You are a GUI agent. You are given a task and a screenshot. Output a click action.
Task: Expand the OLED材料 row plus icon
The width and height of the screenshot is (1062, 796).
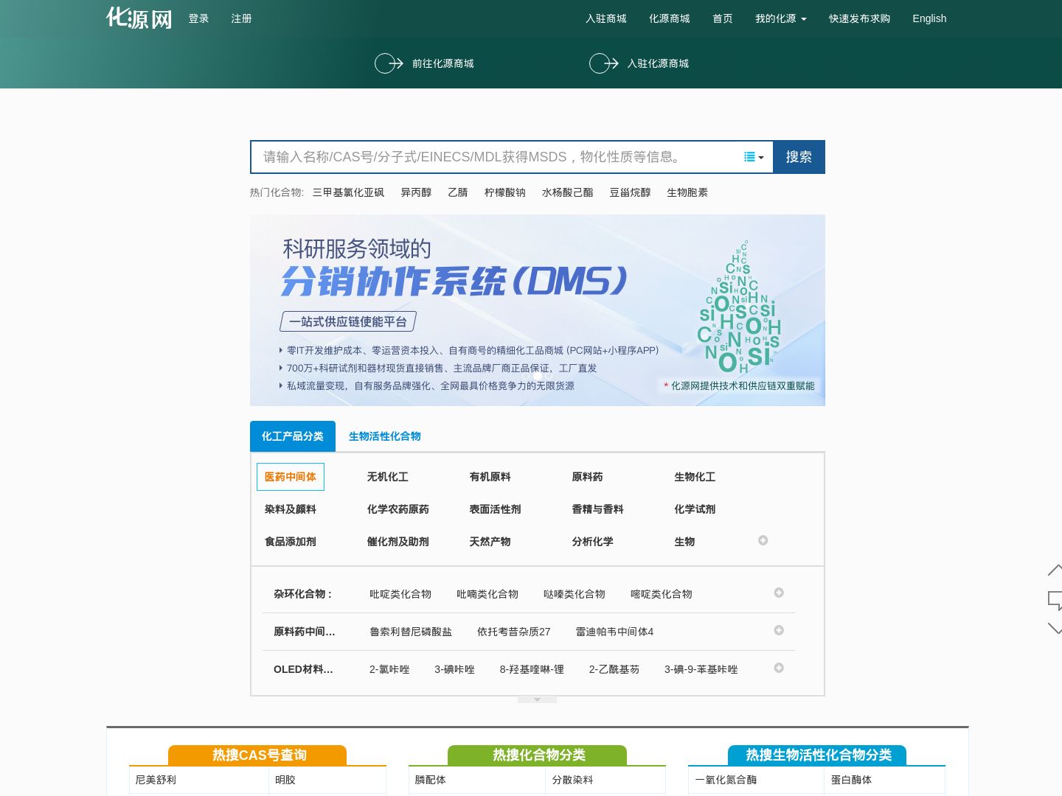(779, 668)
